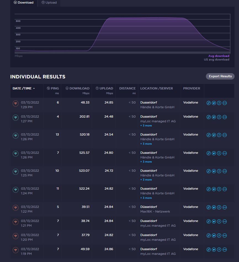Sort by the DOWNLOAD column header
Screen dimensions: 239x262
click(78, 88)
